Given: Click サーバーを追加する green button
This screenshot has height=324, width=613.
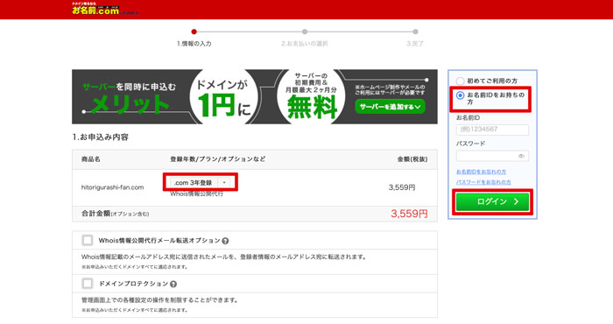Looking at the screenshot, I should pos(391,107).
